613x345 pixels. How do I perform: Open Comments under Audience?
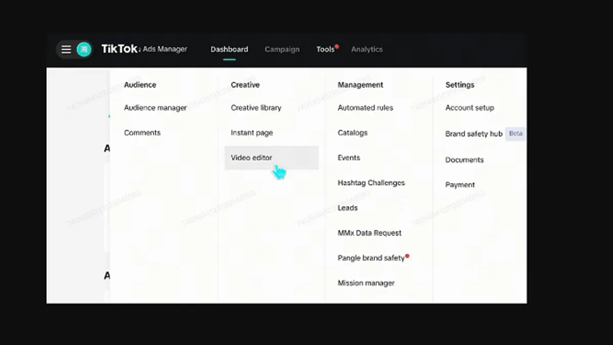tap(143, 133)
